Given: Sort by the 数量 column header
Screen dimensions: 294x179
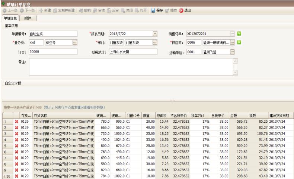Looking at the screenshot, I should (148, 116).
